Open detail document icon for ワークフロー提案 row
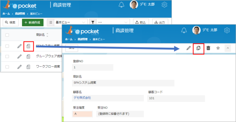The image size is (236, 122). 28,67
